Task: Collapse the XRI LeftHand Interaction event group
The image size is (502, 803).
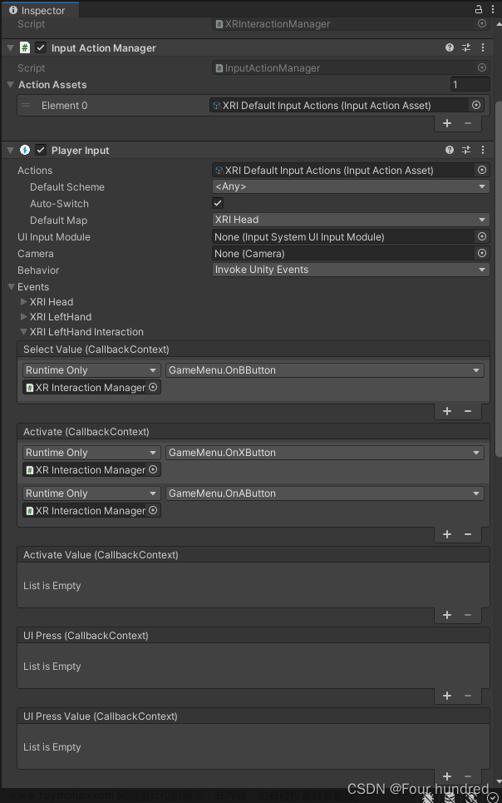Action: 23,332
